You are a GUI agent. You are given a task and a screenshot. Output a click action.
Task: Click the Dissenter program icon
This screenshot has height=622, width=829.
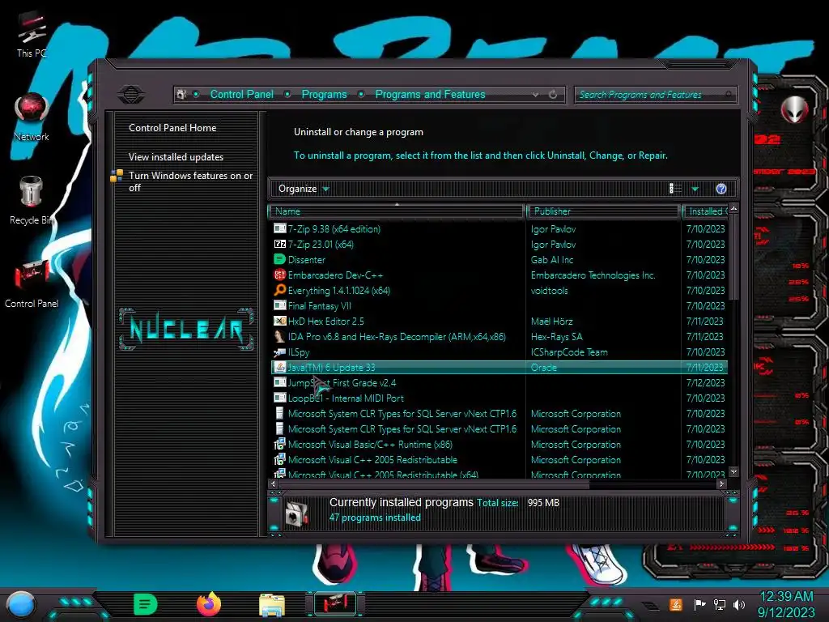click(279, 260)
